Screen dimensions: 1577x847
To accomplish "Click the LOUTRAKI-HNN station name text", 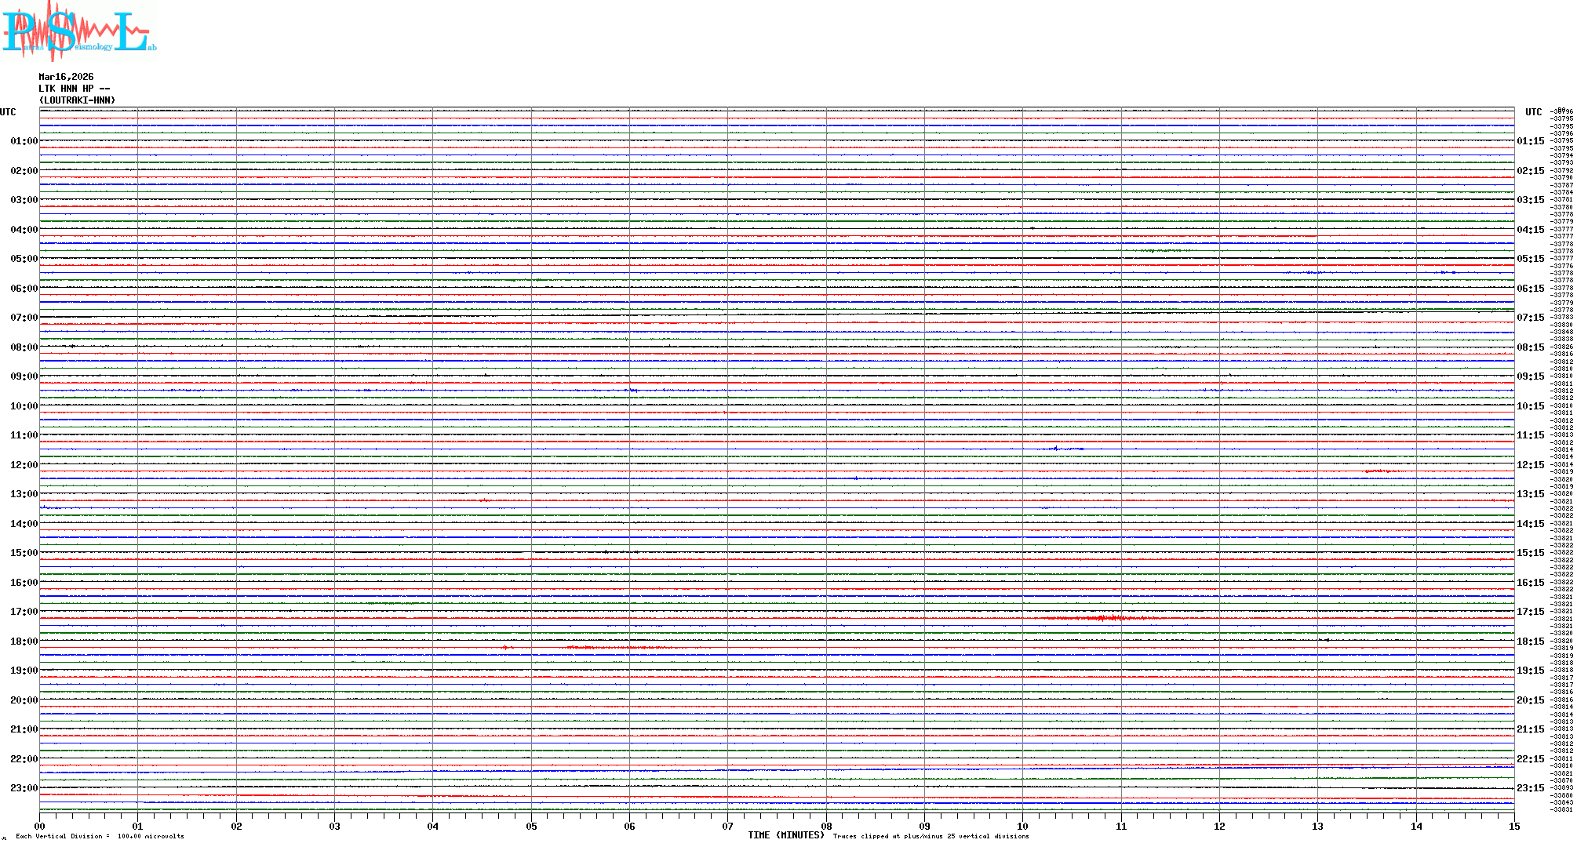I will 77,100.
